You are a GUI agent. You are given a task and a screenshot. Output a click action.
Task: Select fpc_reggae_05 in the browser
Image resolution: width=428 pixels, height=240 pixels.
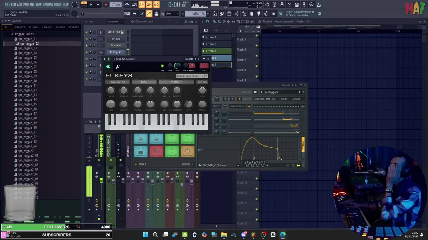[27, 58]
